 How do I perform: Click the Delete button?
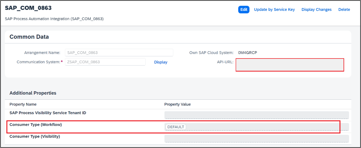[x=344, y=10]
